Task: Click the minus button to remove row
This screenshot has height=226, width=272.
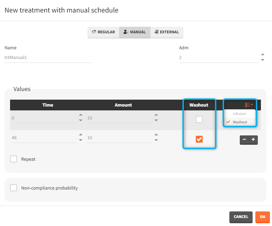Action: (x=244, y=140)
